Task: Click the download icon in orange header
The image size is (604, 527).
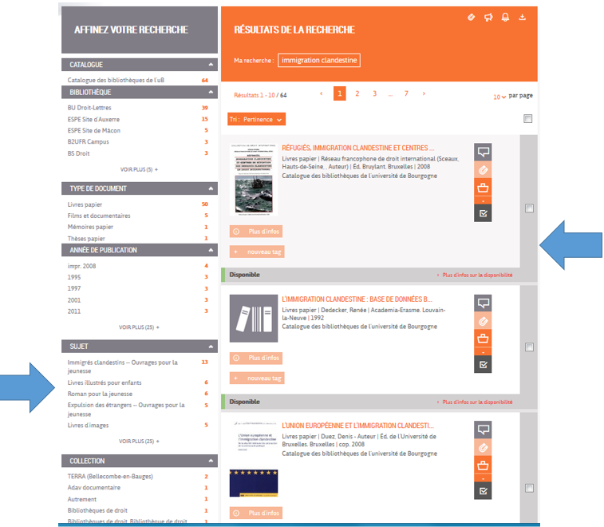Action: click(x=523, y=17)
